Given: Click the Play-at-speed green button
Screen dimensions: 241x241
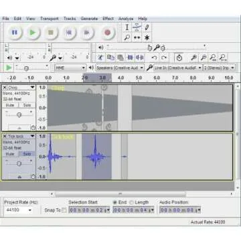Looking at the screenshot, I should coord(9,68).
